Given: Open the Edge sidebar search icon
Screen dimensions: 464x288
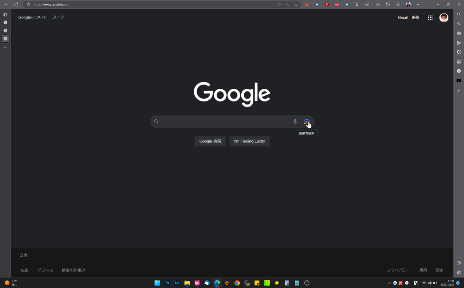Looking at the screenshot, I should (459, 14).
